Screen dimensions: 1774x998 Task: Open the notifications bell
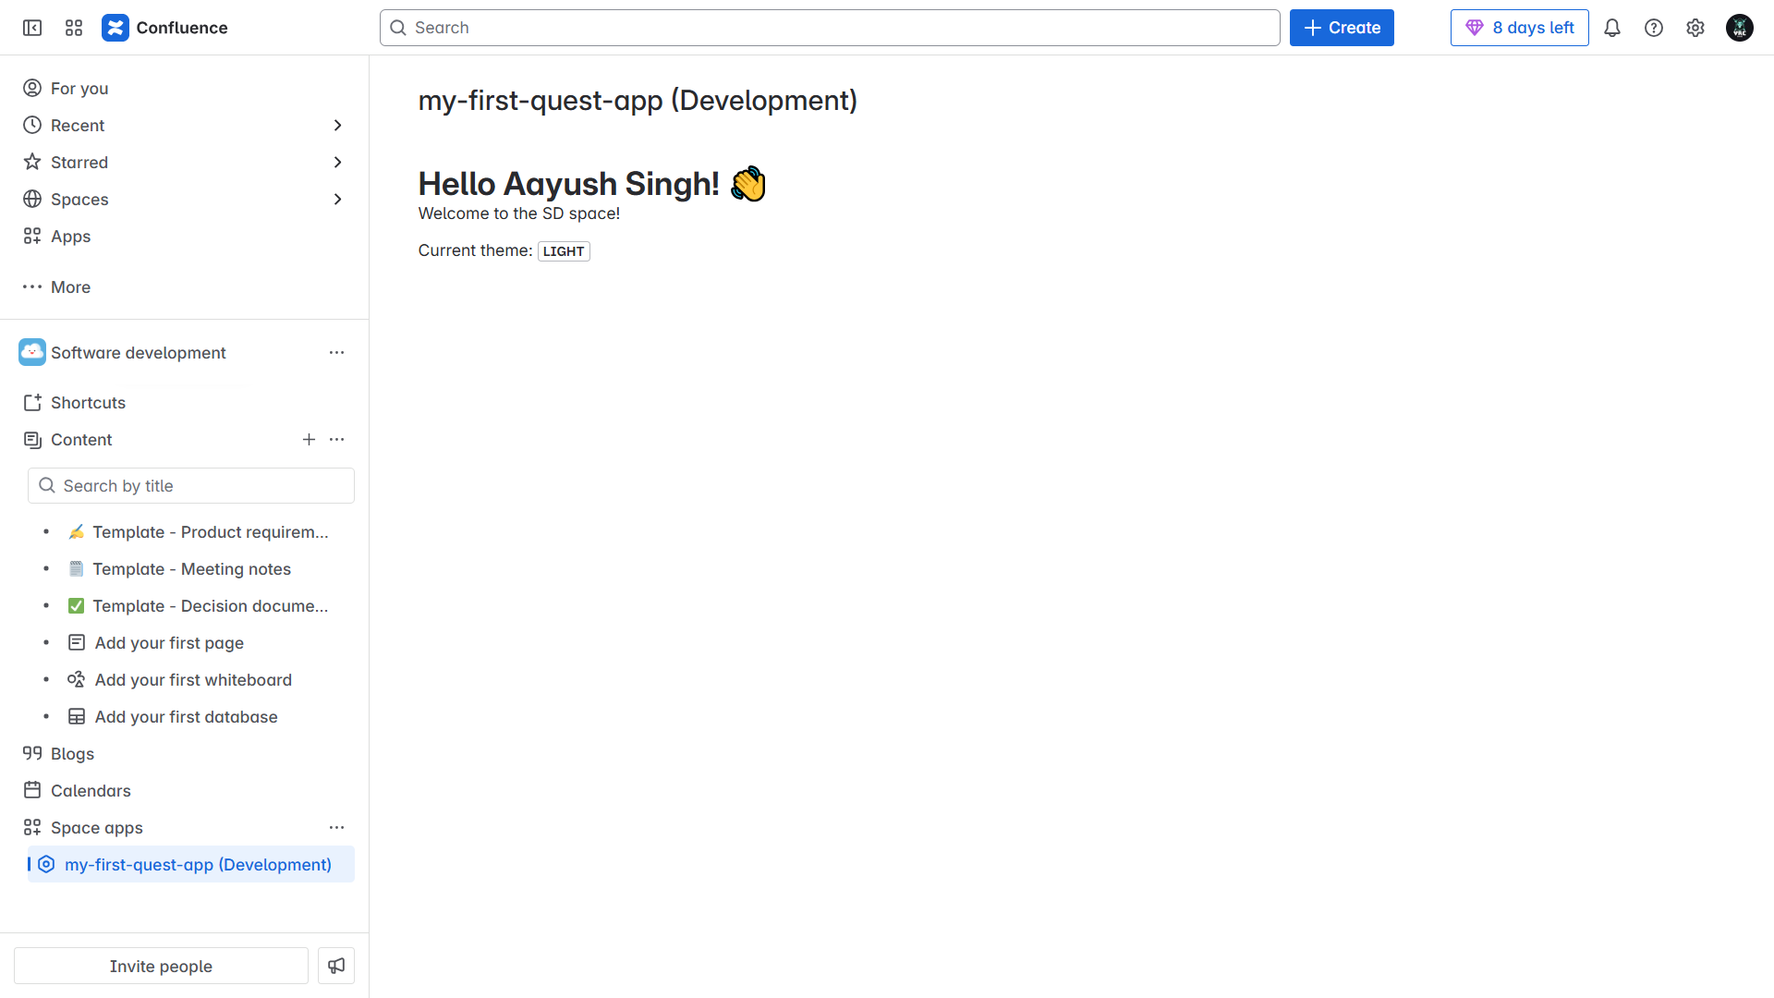(1611, 28)
